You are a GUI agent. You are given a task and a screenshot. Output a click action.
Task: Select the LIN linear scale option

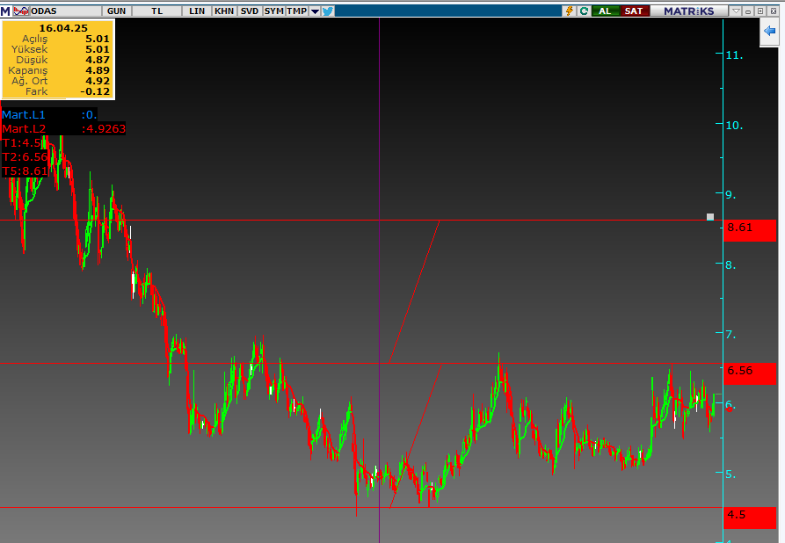coord(195,11)
